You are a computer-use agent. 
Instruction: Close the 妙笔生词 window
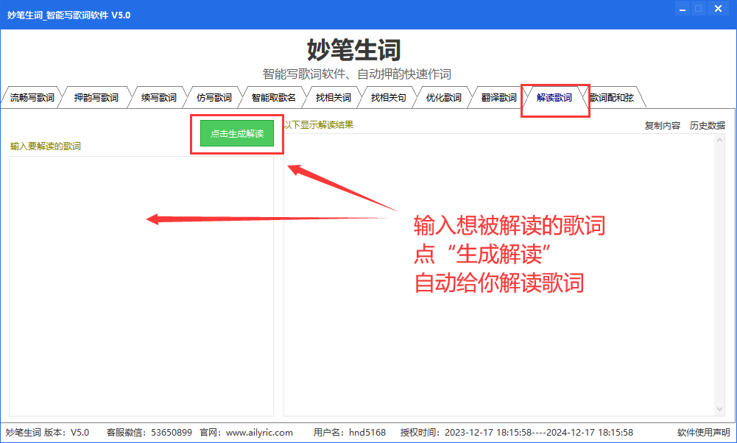718,8
